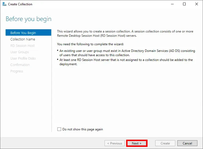The width and height of the screenshot is (203, 149).
Task: Jump to the Confirmation step
Action: point(20,65)
